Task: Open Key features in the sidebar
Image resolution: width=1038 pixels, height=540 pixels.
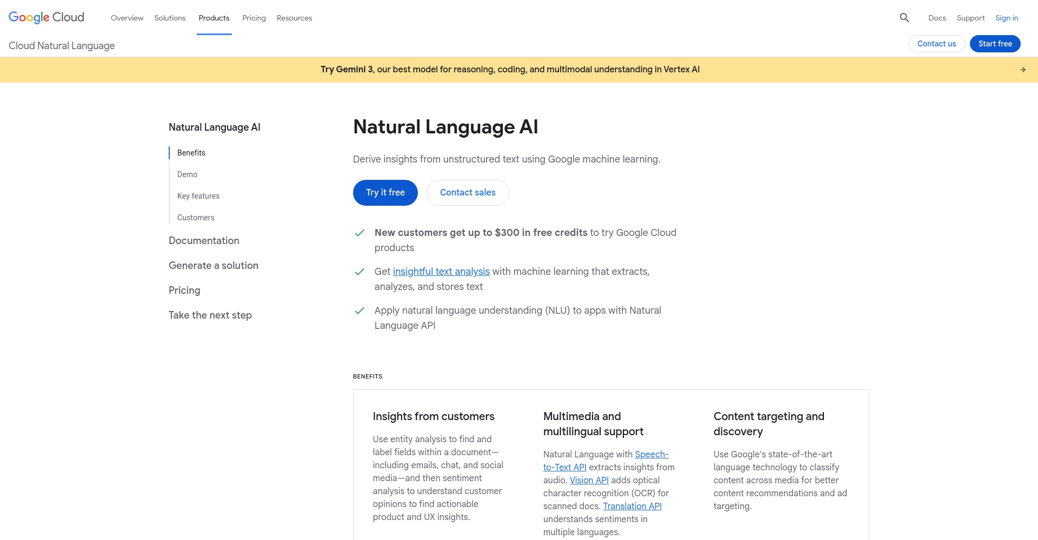Action: [198, 195]
